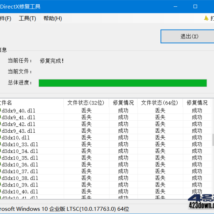Click 32位 丢失 status for d3dx9_41.dll
The image size is (214, 214).
86,117
